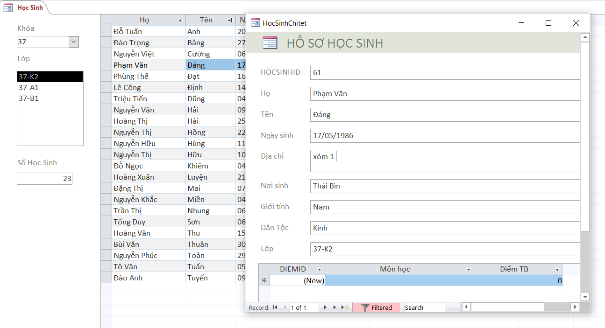Click the Họ field in HocSinhChitet
This screenshot has height=328, width=605.
pyautogui.click(x=445, y=94)
